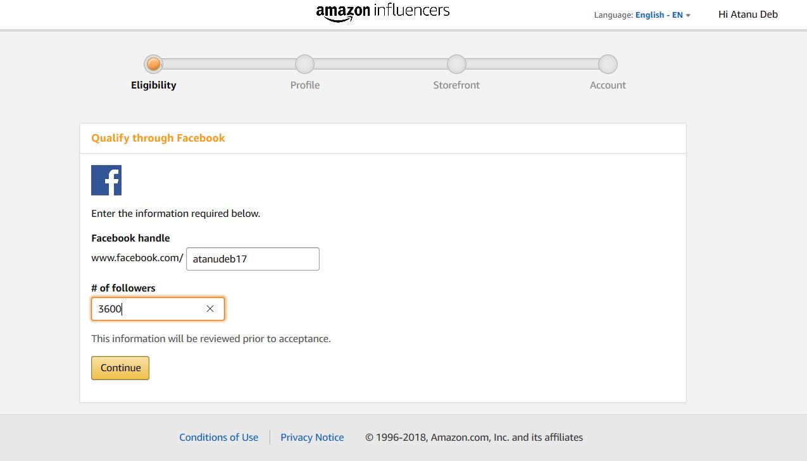Open the Hi Atanu Deb account menu
The width and height of the screenshot is (807, 461).
click(x=748, y=14)
